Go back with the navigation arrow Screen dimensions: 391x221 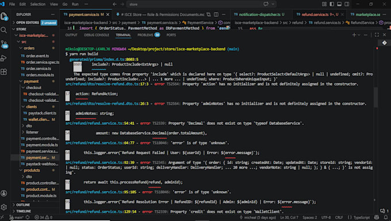(x=114, y=4)
